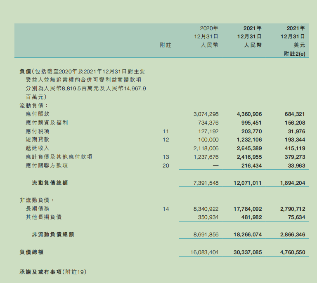Click value 481,982
317x283 pixels.
tap(252, 217)
